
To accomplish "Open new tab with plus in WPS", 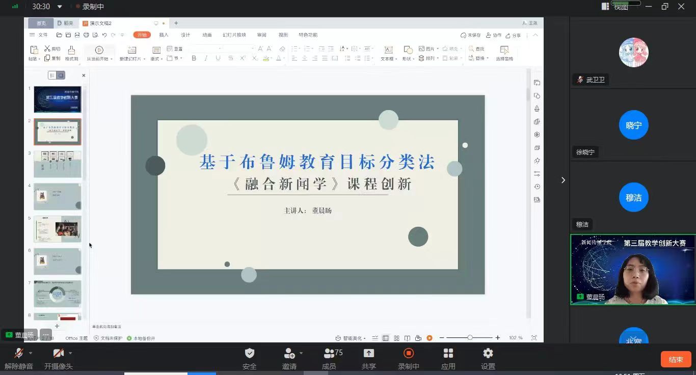I will [x=176, y=23].
